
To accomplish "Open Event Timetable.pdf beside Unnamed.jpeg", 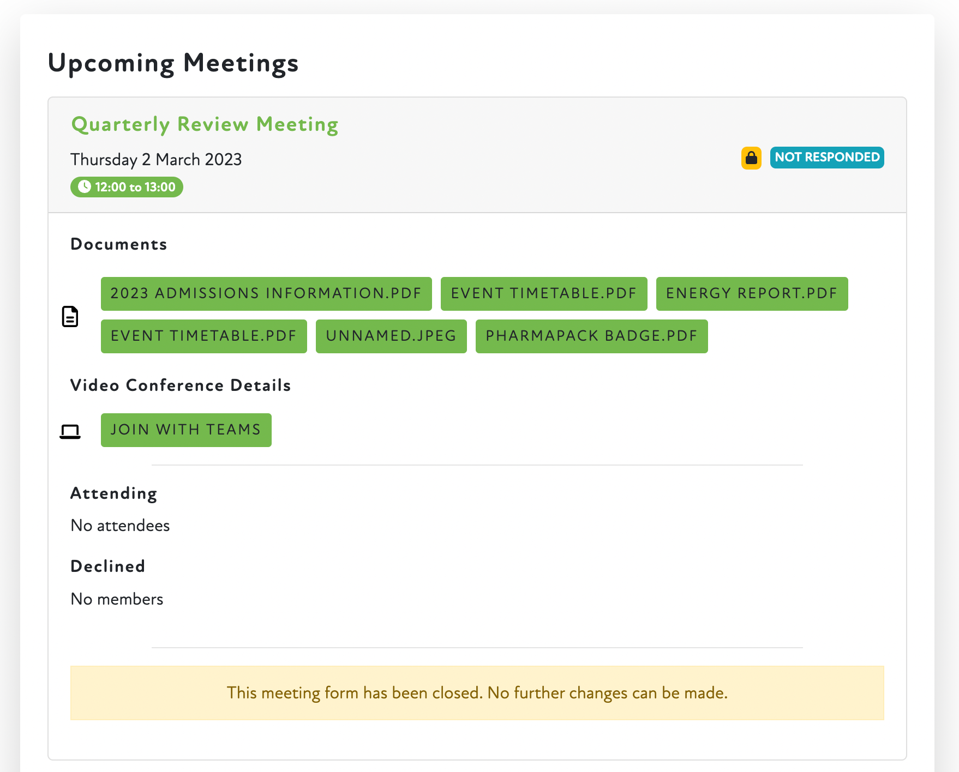I will coord(203,336).
